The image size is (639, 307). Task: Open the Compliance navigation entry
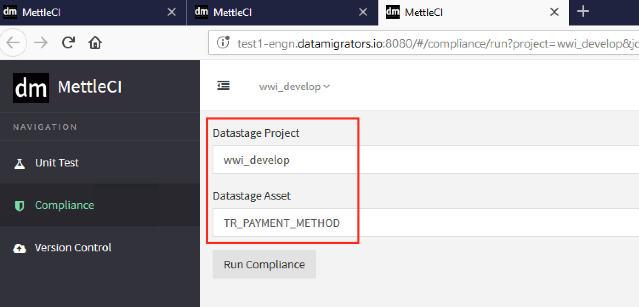pos(64,205)
